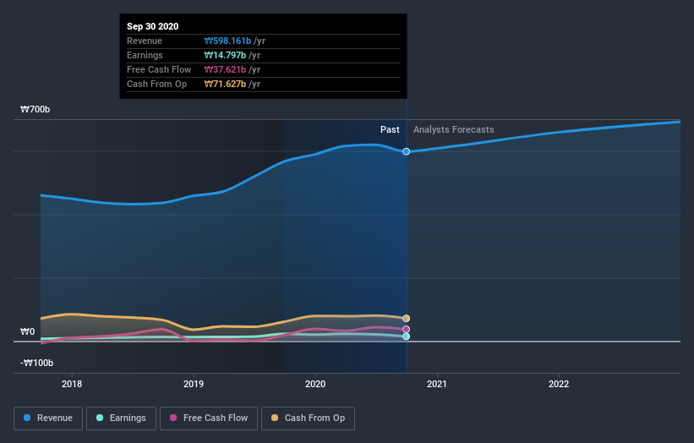Click the Free Cash Flow label in tooltip

coord(159,69)
